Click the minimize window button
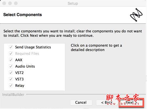The image size is (147, 109). coord(10,3)
